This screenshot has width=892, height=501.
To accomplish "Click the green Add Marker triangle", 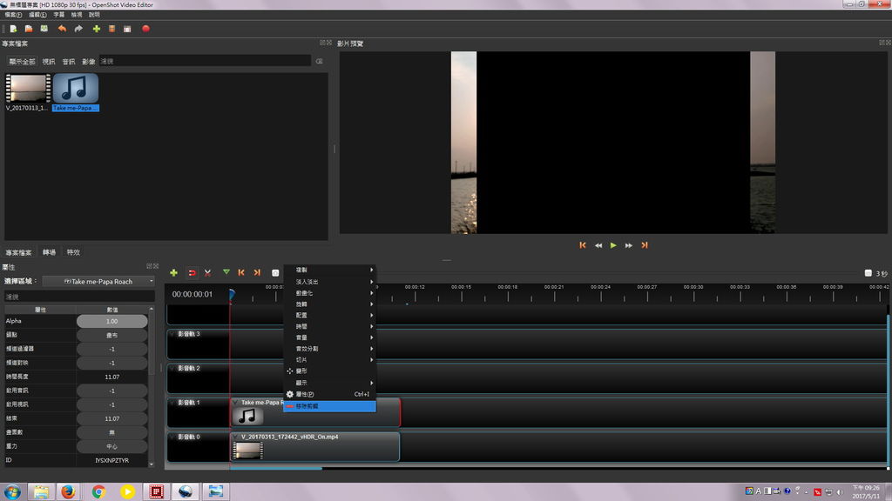I will [x=226, y=272].
